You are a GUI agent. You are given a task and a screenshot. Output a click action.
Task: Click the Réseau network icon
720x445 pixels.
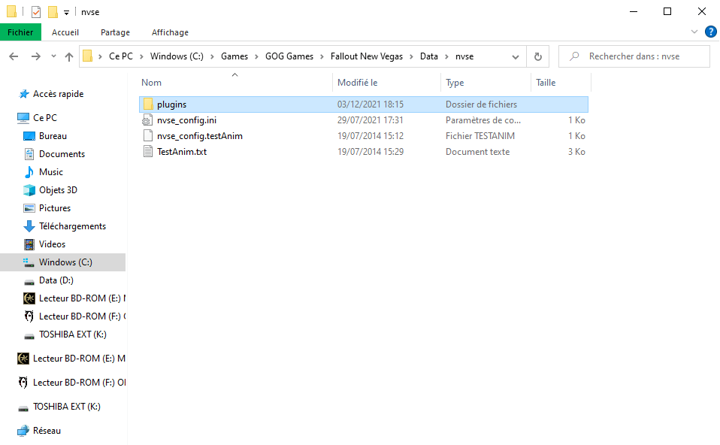pos(23,431)
